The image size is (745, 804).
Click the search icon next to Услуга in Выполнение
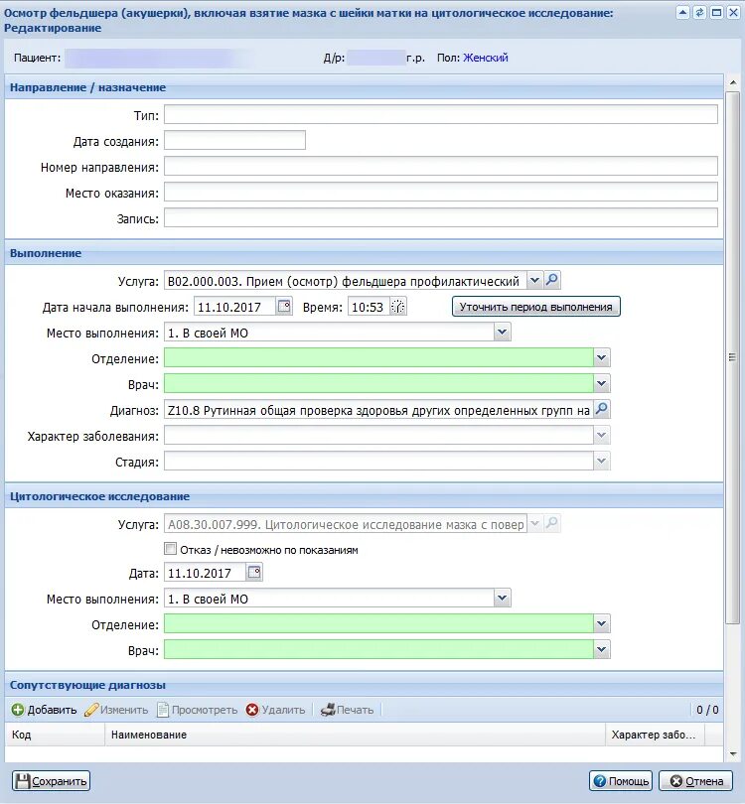point(552,281)
